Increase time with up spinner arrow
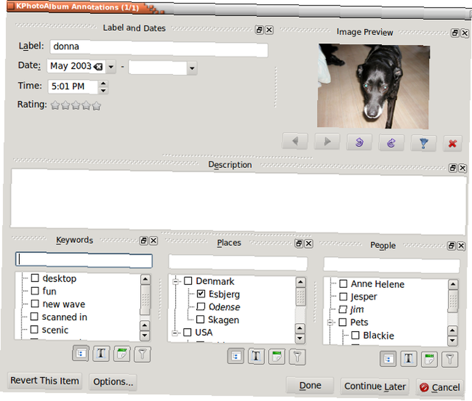 (103, 84)
